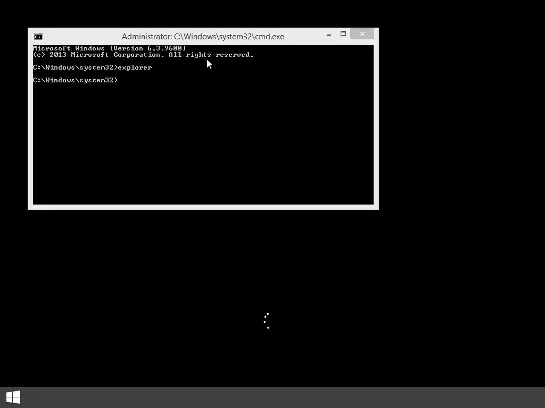Click the last empty C:\Windows\system32> prompt
The width and height of the screenshot is (545, 408).
point(76,80)
